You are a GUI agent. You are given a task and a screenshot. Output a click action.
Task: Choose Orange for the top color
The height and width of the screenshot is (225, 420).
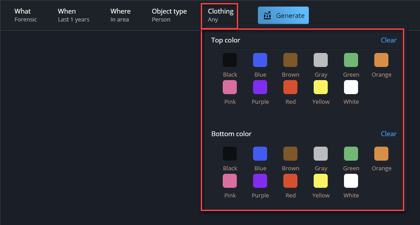pyautogui.click(x=381, y=60)
